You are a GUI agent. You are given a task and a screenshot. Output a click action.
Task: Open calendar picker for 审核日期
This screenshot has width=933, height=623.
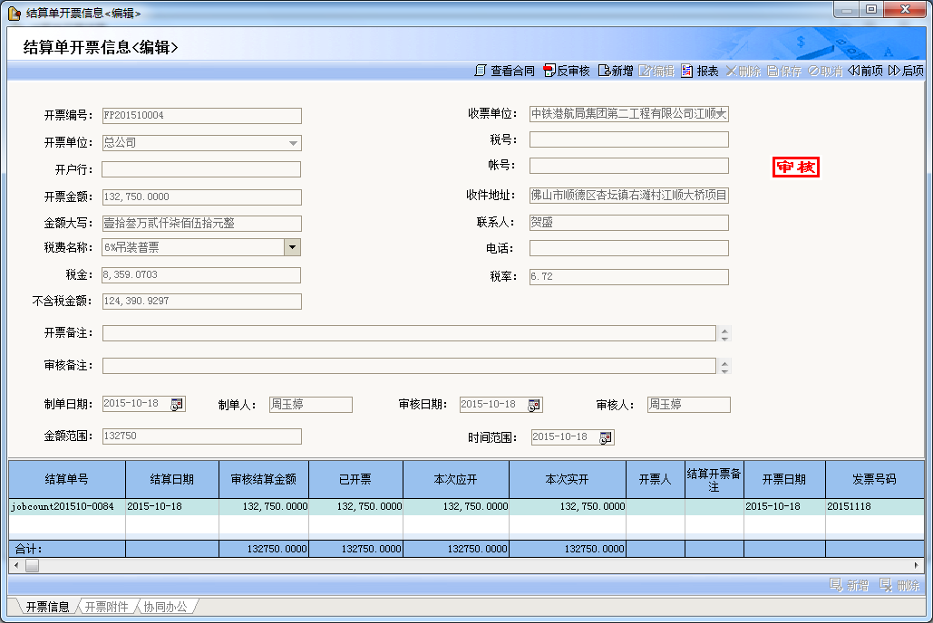tap(534, 405)
